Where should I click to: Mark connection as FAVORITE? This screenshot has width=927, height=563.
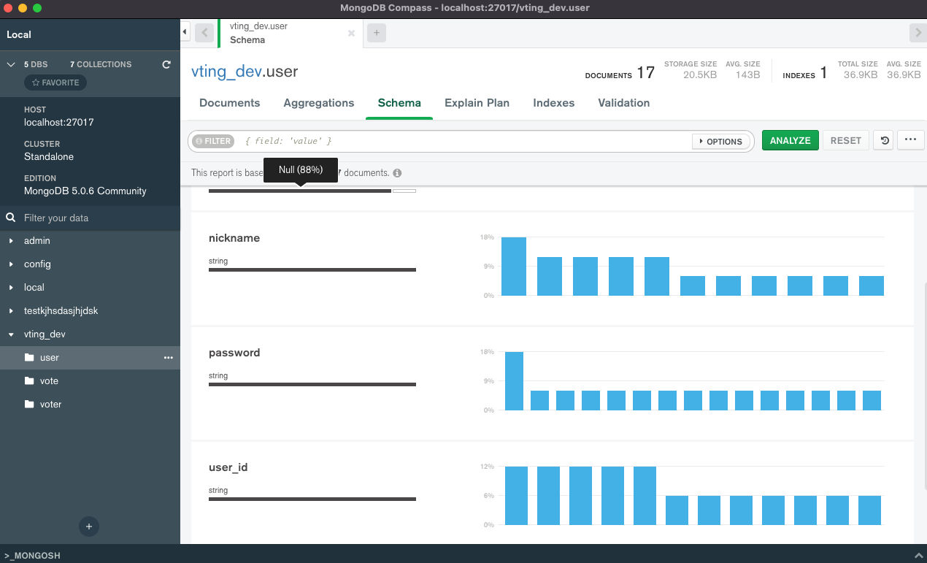tap(55, 83)
